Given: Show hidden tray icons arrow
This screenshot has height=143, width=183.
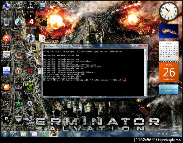Looking at the screenshot, I should pyautogui.click(x=156, y=134).
